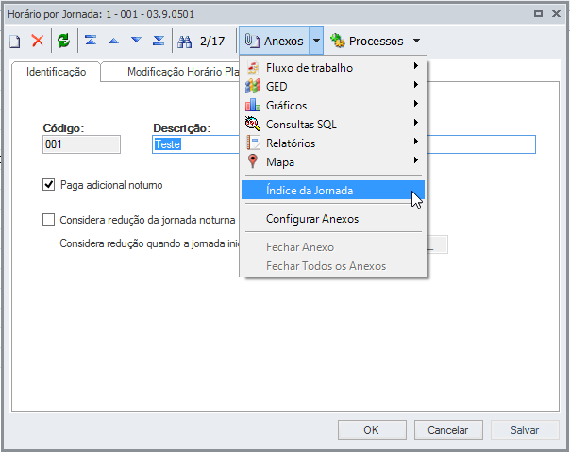Screen dimensions: 570x453
Task: Click the Processos gear icon
Action: click(x=337, y=41)
